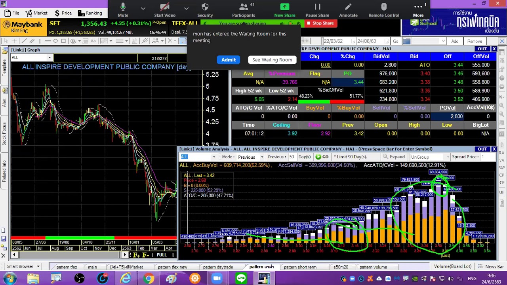Click the Expand magnifier button

(393, 157)
